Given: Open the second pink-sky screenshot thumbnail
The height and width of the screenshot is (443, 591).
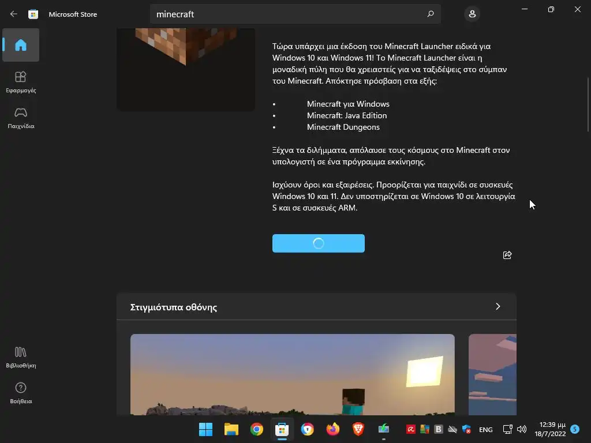Looking at the screenshot, I should 492,374.
